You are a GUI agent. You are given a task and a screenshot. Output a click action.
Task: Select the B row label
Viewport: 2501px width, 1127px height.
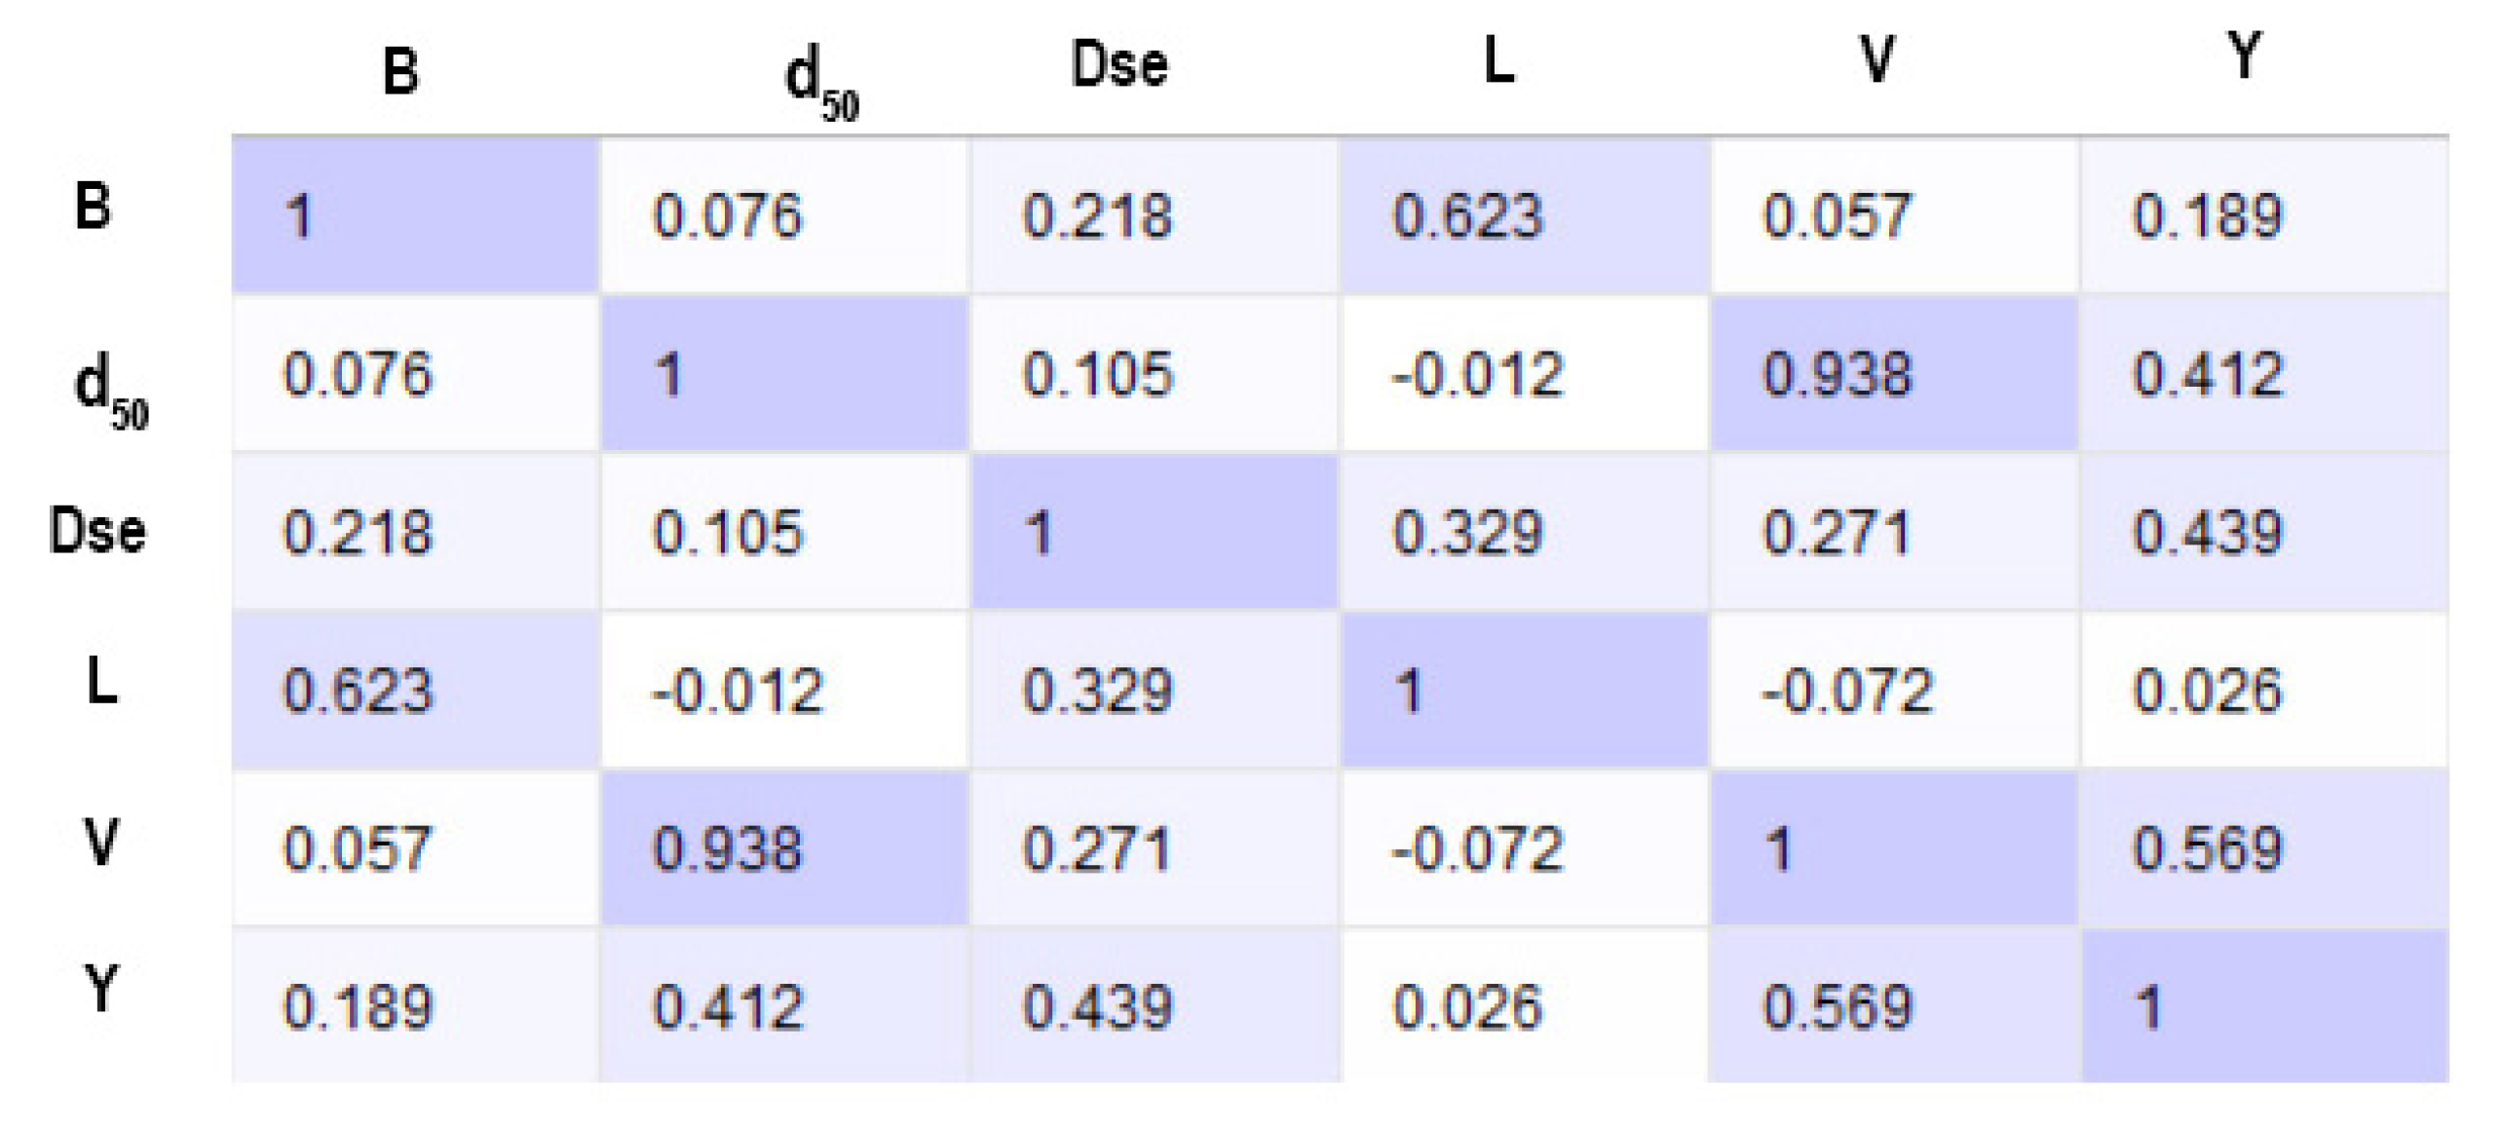coord(93,207)
